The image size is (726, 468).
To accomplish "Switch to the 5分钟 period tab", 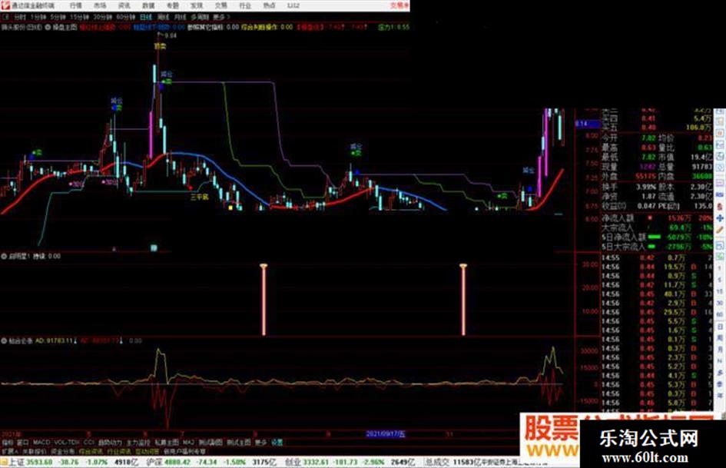I will [58, 17].
